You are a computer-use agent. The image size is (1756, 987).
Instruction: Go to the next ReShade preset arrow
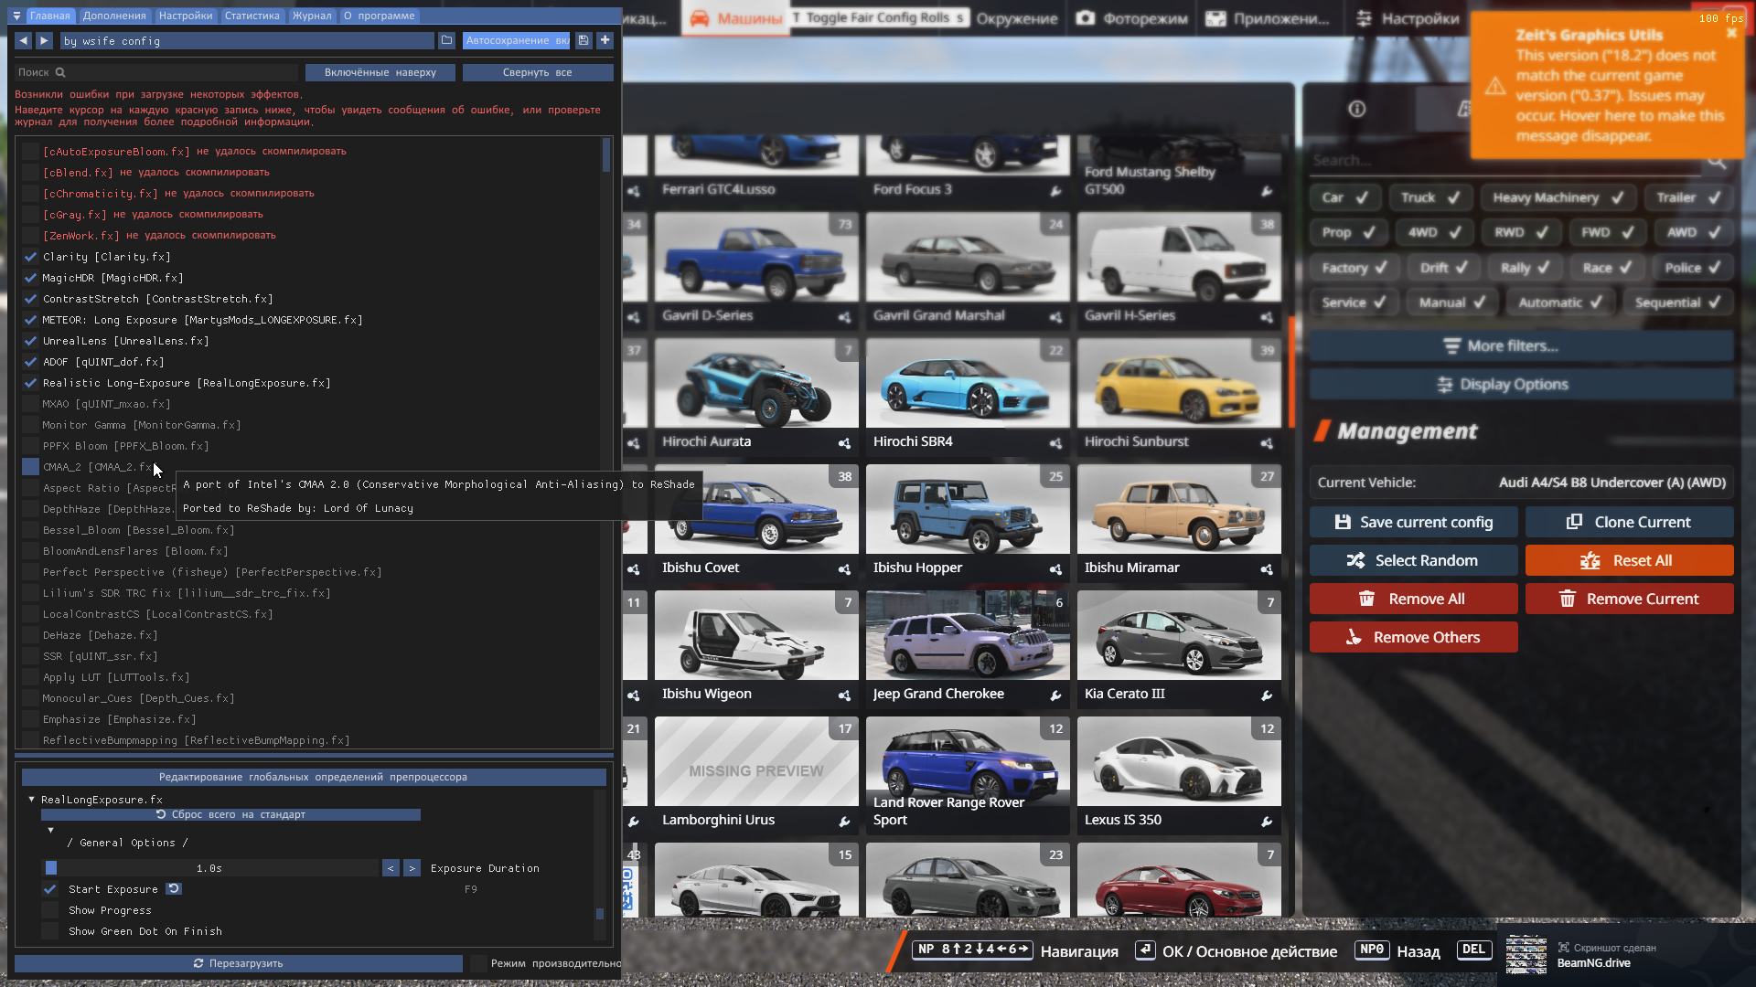[x=44, y=40]
